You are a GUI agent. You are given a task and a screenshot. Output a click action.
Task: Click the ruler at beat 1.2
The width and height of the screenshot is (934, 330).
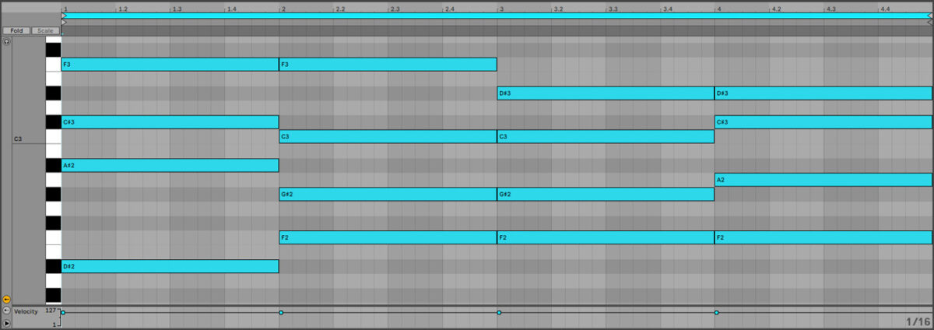[x=122, y=9]
